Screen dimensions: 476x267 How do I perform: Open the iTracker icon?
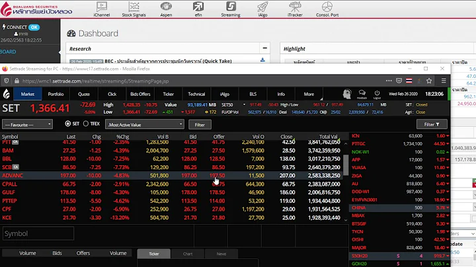[x=295, y=9]
